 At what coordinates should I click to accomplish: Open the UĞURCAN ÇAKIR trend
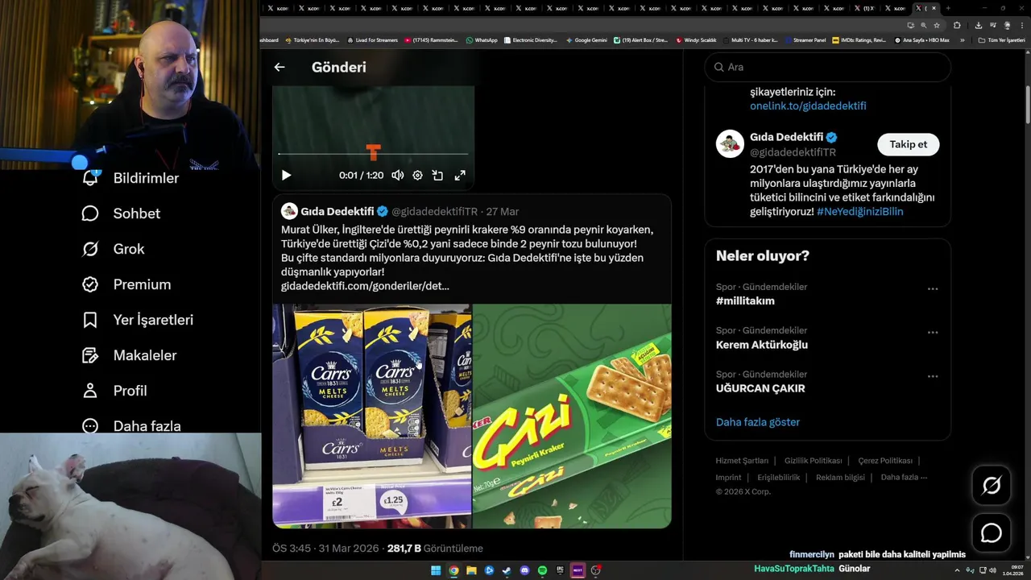coord(760,388)
